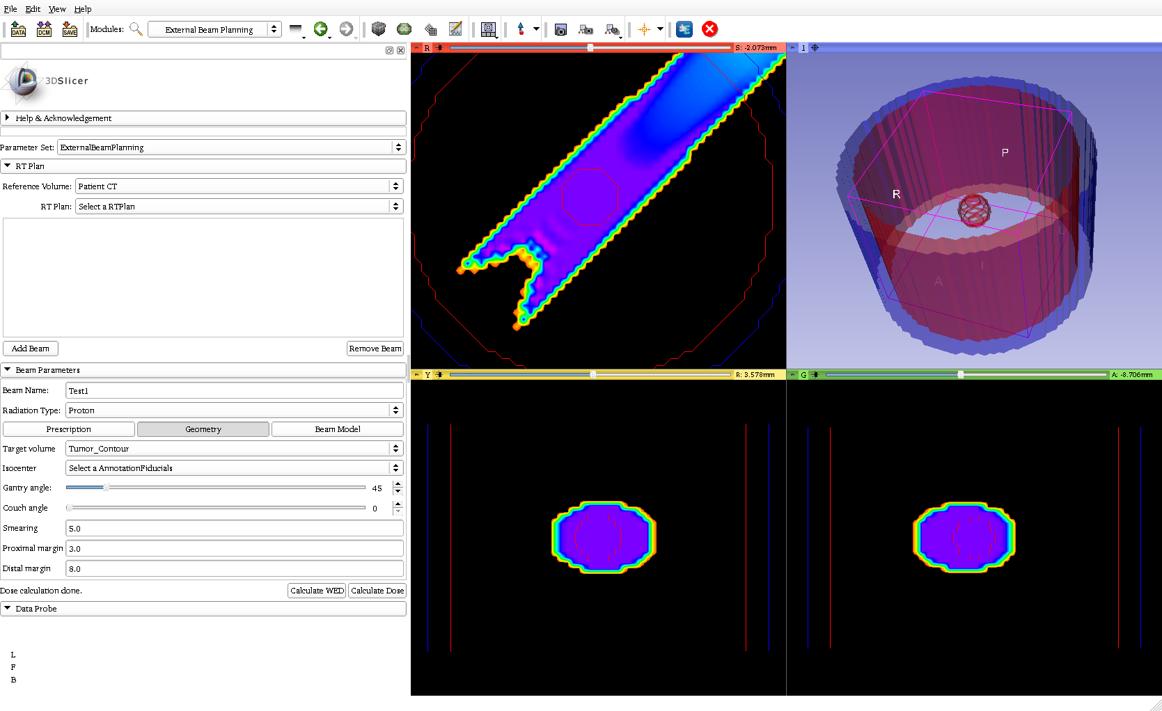1162x711 pixels.
Task: Toggle the pin in the yellow slice view
Action: [x=417, y=375]
